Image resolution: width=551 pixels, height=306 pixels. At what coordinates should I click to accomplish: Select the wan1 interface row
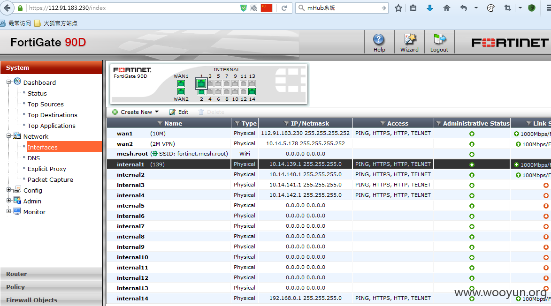[329, 134]
